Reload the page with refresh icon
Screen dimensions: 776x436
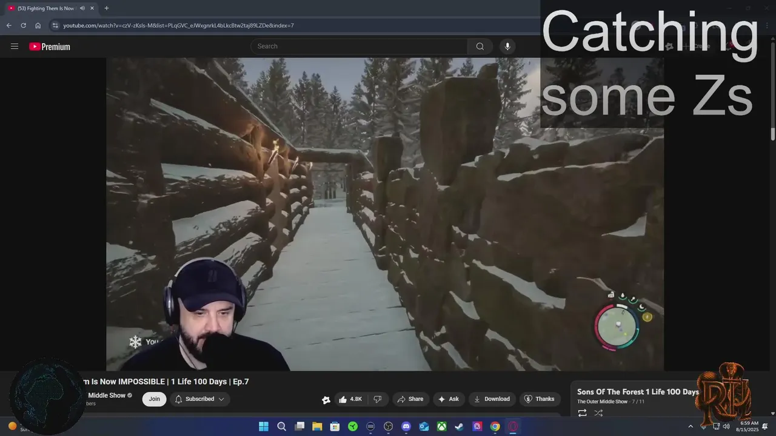(x=24, y=25)
